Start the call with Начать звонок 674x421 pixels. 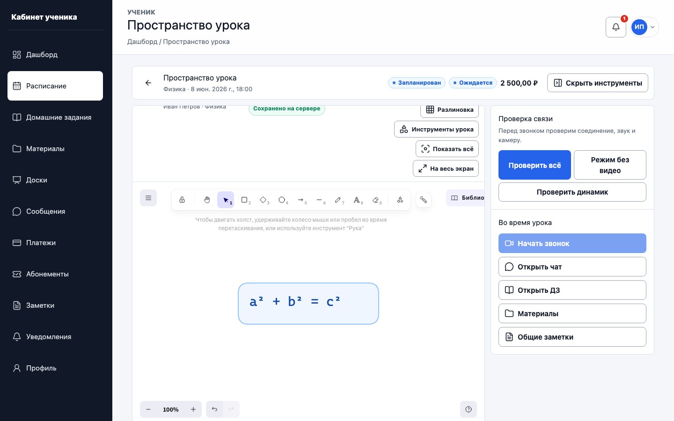pyautogui.click(x=572, y=243)
